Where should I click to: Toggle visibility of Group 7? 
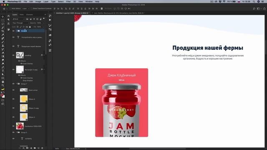click(x=13, y=84)
